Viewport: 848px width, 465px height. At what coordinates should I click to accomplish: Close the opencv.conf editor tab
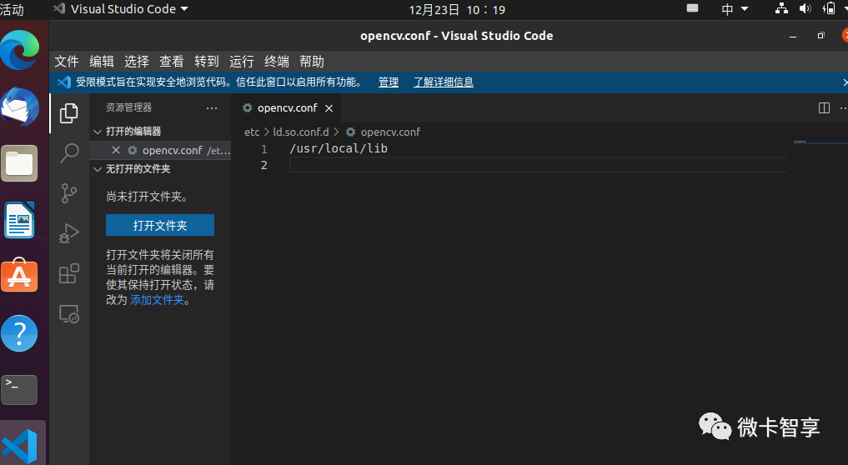tap(329, 108)
